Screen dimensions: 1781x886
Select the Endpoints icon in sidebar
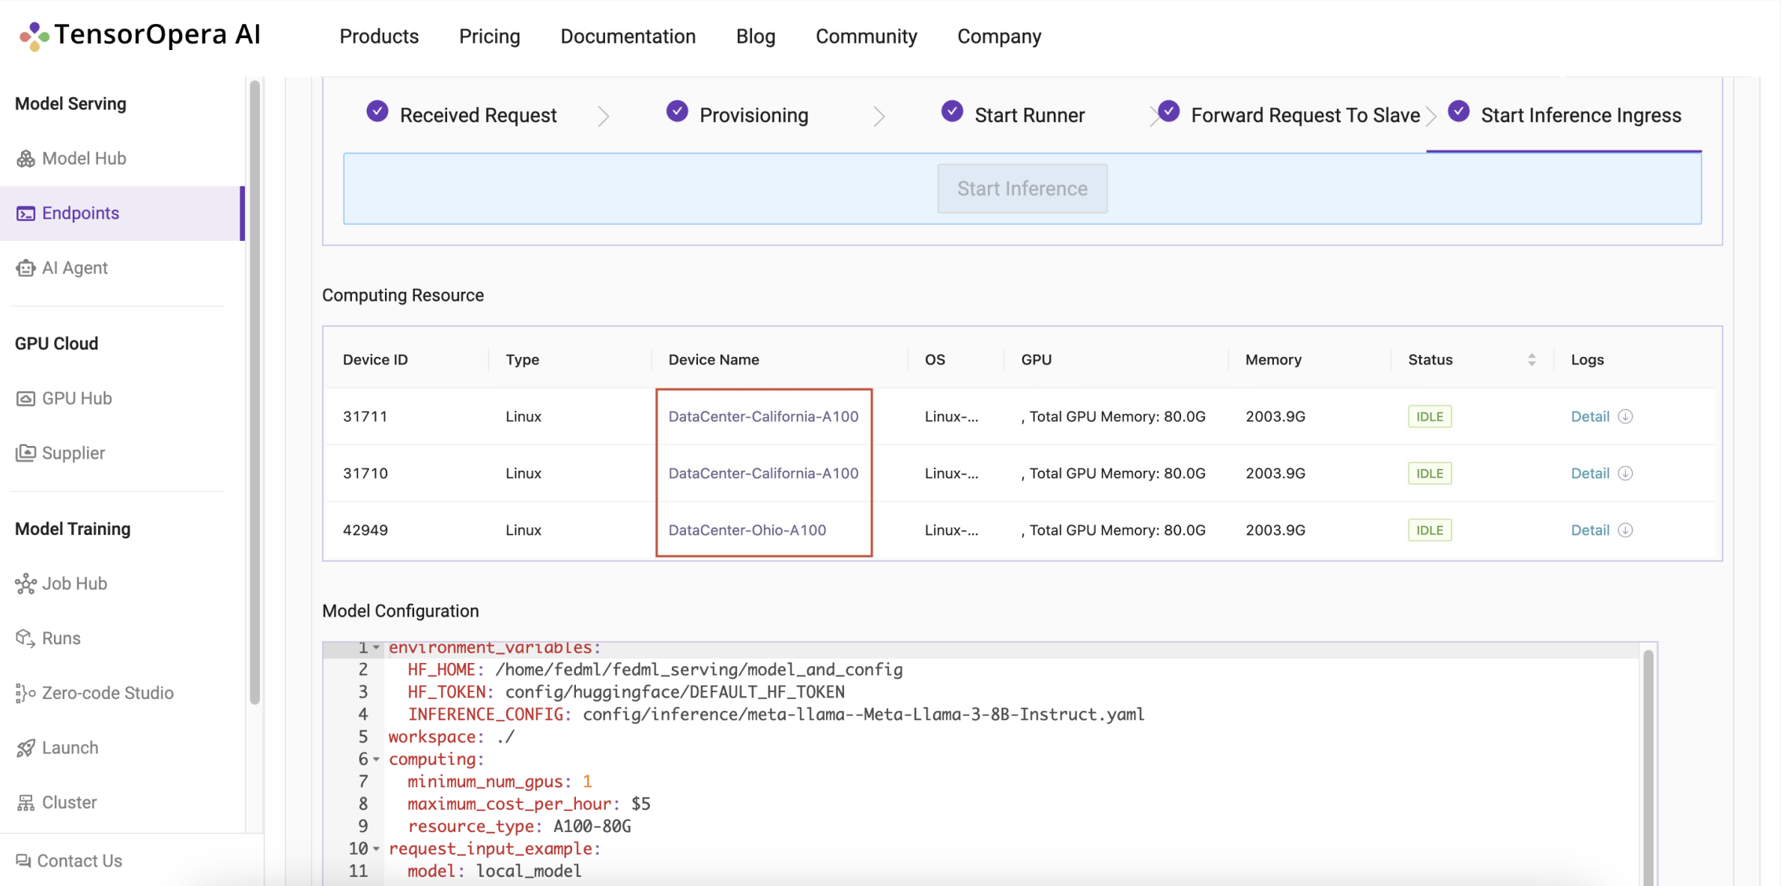pyautogui.click(x=24, y=212)
